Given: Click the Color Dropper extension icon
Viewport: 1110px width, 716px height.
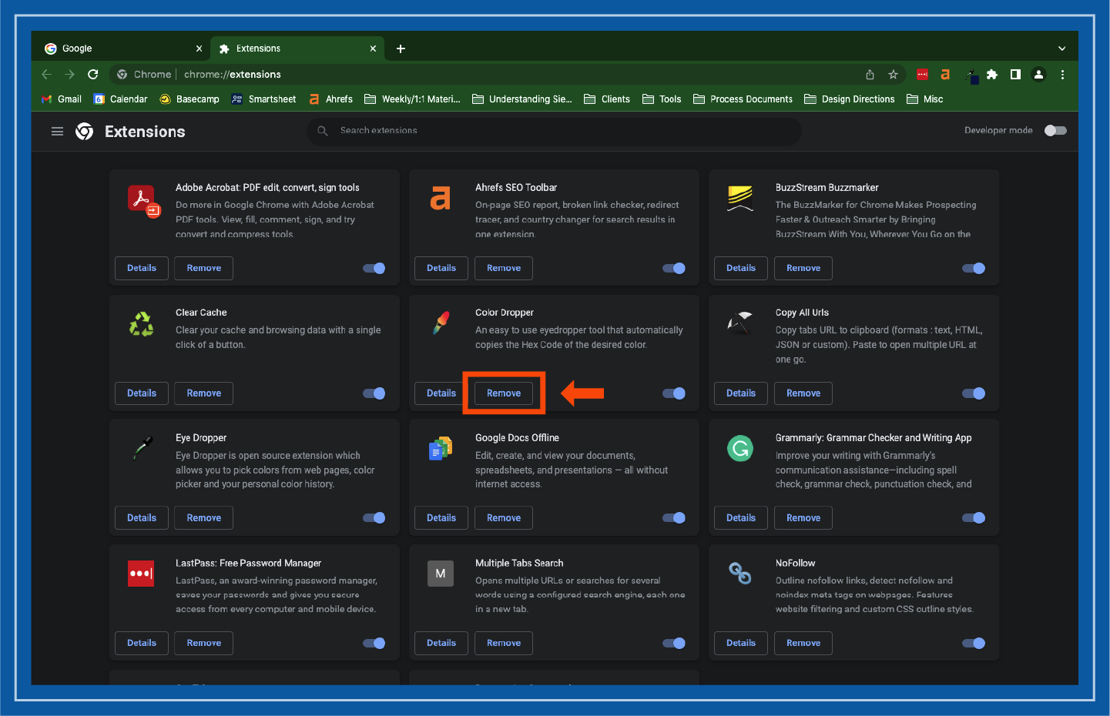Looking at the screenshot, I should [441, 323].
